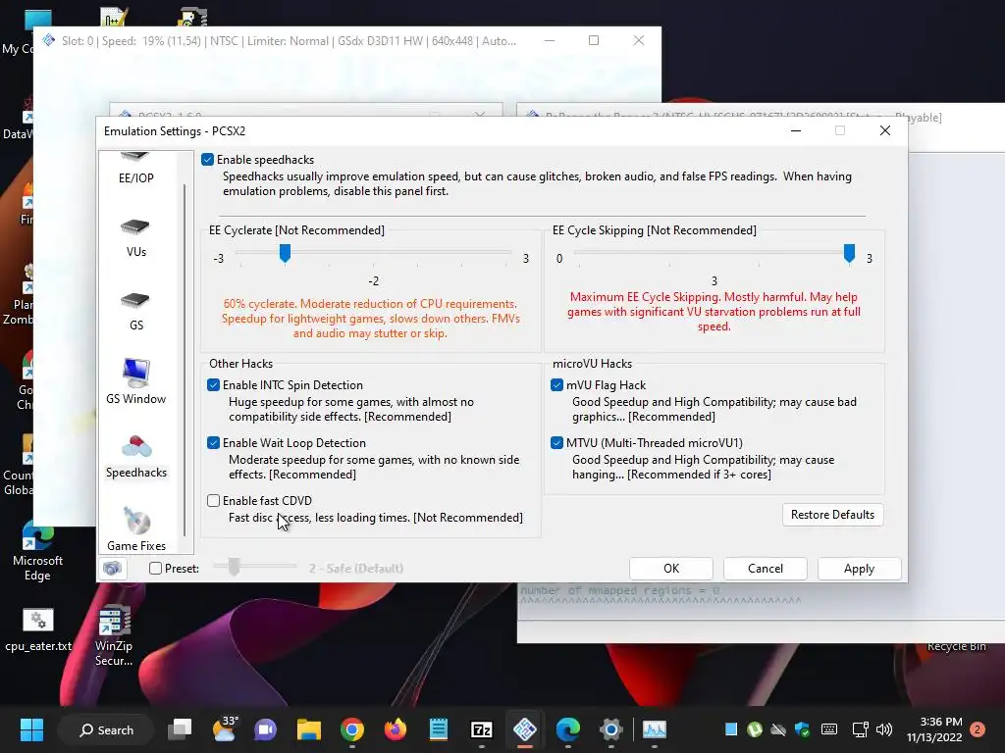Screen dimensions: 1005x753
Task: Click the screenshot icon beside Preset
Action: 113,568
